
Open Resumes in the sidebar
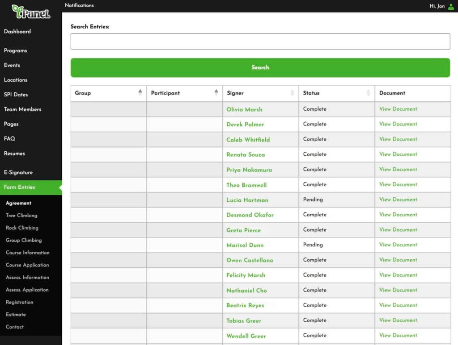click(x=14, y=153)
